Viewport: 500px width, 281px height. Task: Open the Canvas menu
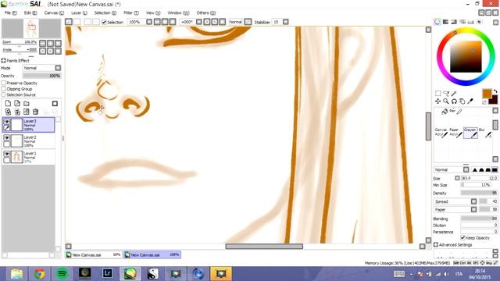pos(54,12)
